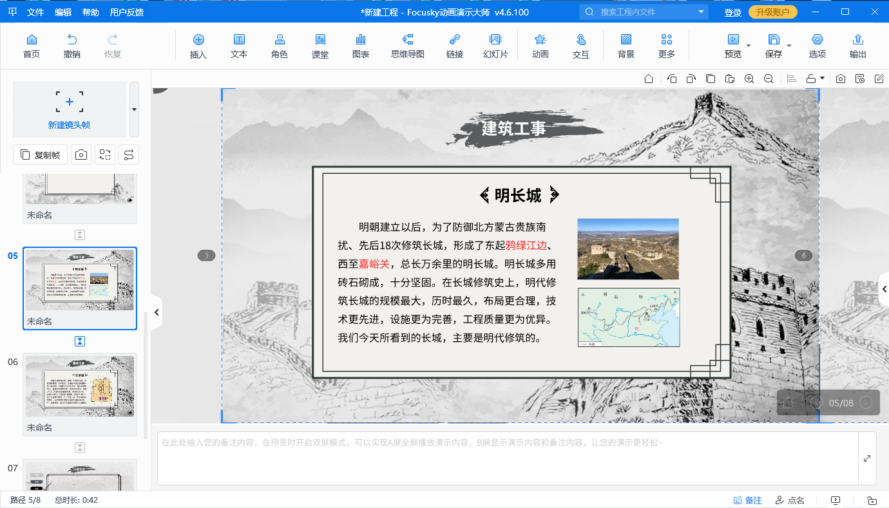
Task: Click the paste icon in canvas toolbar
Action: point(729,79)
